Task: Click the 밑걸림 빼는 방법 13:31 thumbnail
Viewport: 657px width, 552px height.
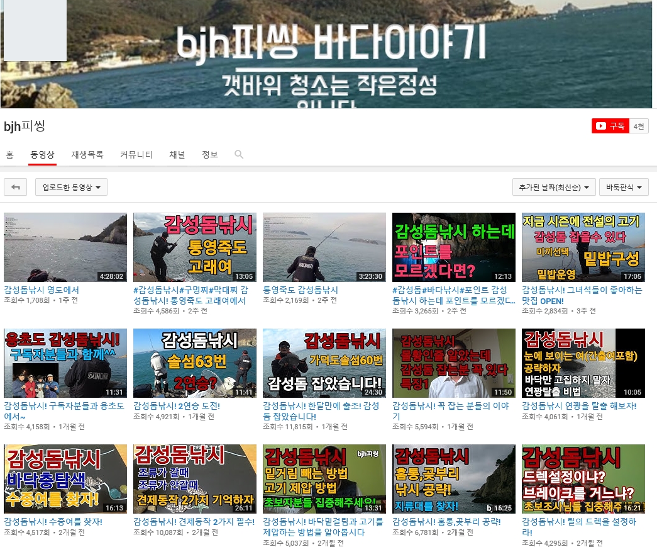Action: 324,478
